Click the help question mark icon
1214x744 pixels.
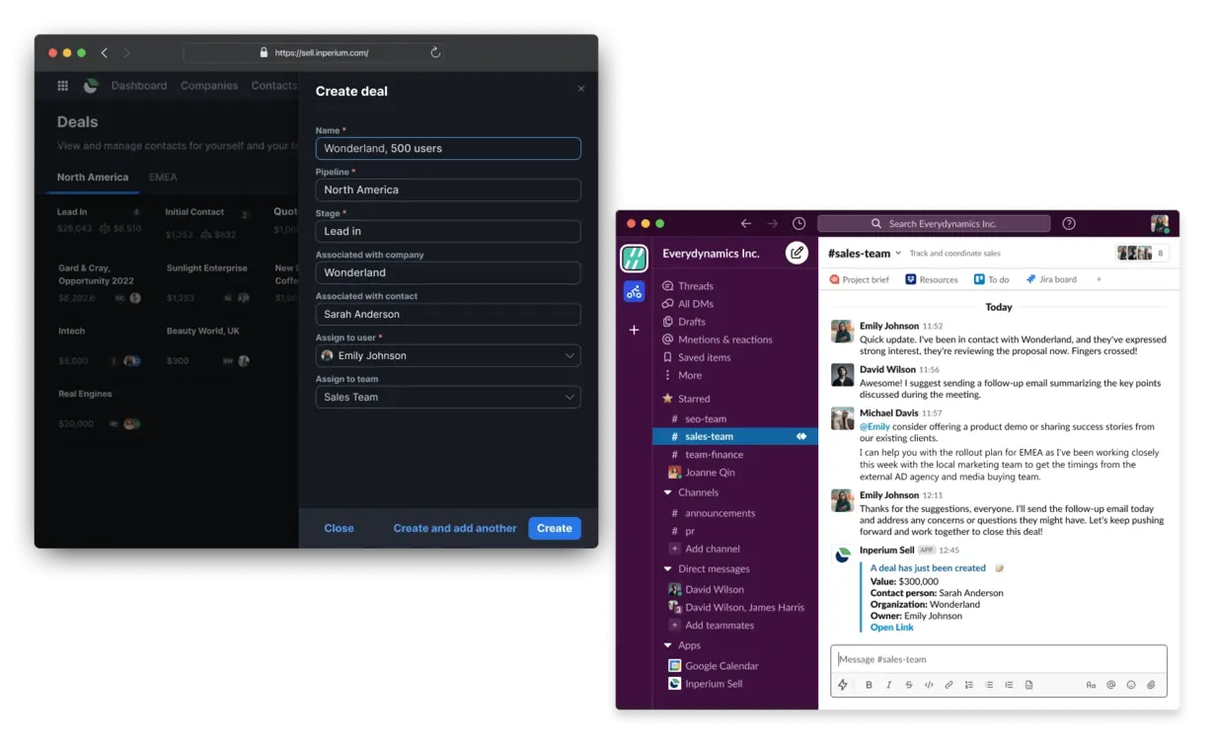(x=1069, y=224)
